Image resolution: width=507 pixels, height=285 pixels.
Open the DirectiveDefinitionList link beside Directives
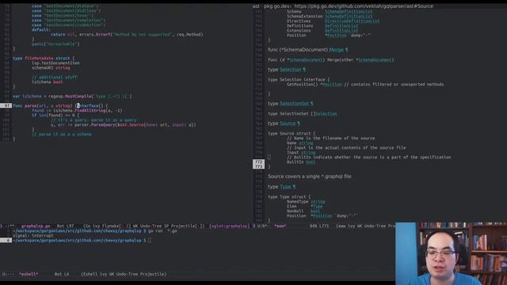pyautogui.click(x=352, y=21)
